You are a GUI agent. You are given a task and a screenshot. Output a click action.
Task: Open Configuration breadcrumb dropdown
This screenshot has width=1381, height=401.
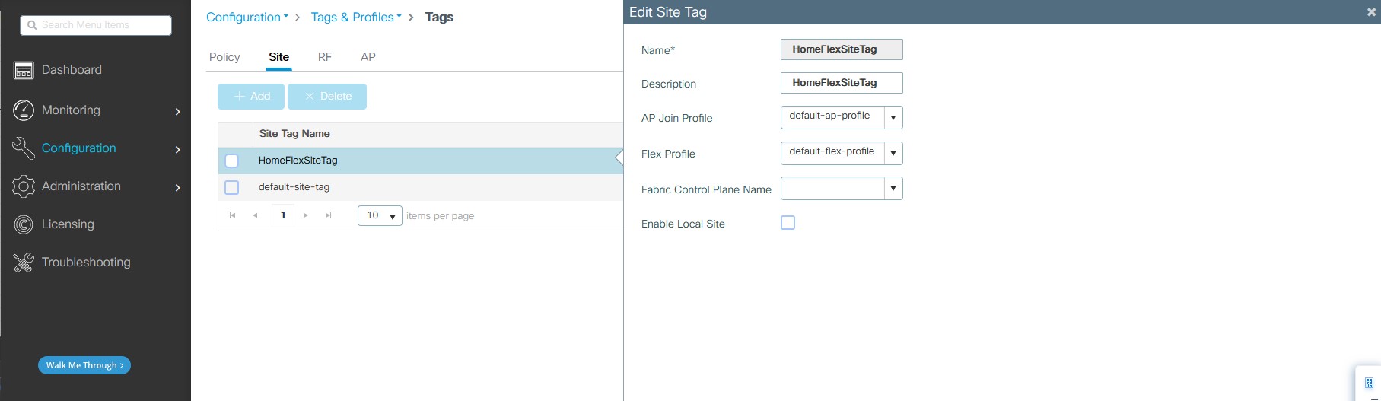(247, 17)
